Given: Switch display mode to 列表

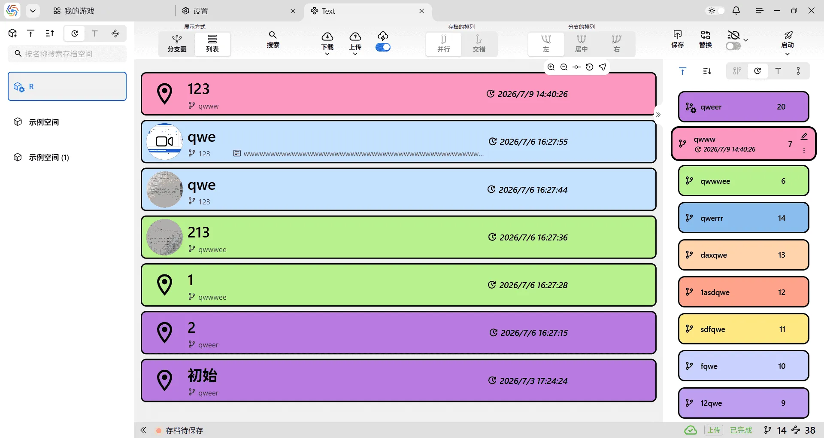Looking at the screenshot, I should pos(212,44).
